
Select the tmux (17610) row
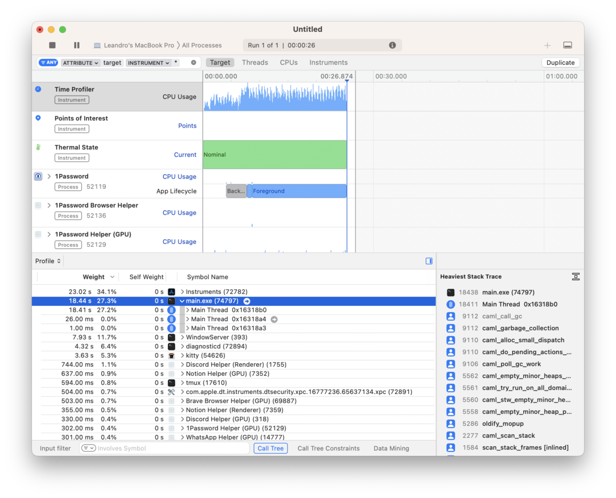(234, 383)
